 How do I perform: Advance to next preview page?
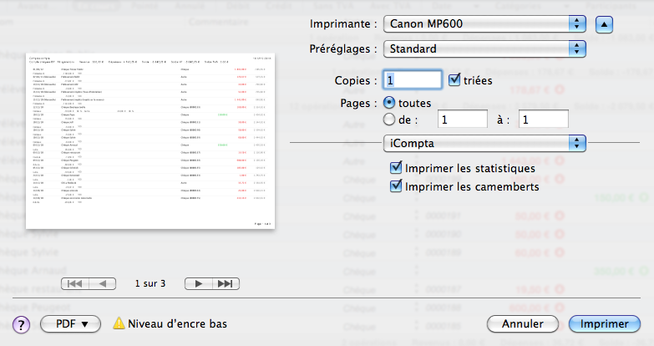[198, 283]
